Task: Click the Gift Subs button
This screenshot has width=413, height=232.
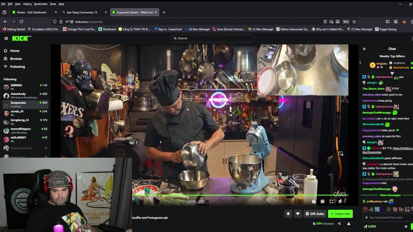Action: (315, 214)
